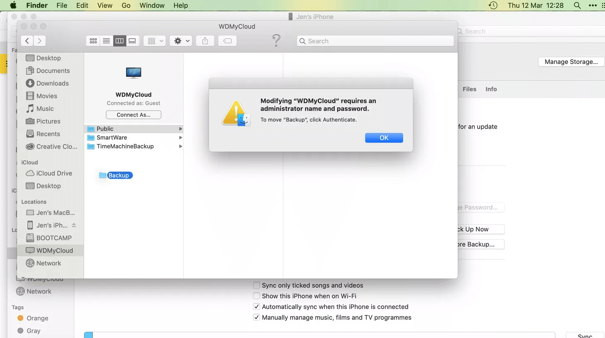Select the SmartWare shared folder
Screen dimensions: 605x338
pyautogui.click(x=134, y=138)
